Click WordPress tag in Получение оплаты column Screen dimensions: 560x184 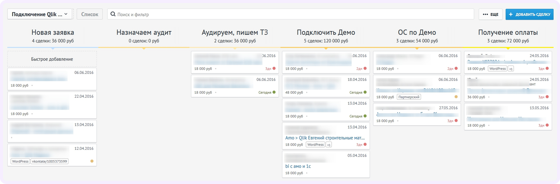498,69
